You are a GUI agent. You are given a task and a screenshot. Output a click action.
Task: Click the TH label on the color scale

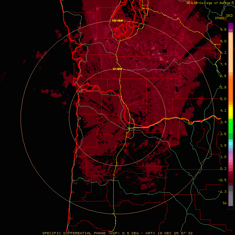224,203
